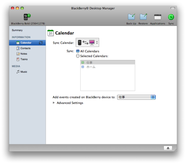186x164 pixels.
Task: Open Tasks in the sidebar
Action: click(24, 59)
